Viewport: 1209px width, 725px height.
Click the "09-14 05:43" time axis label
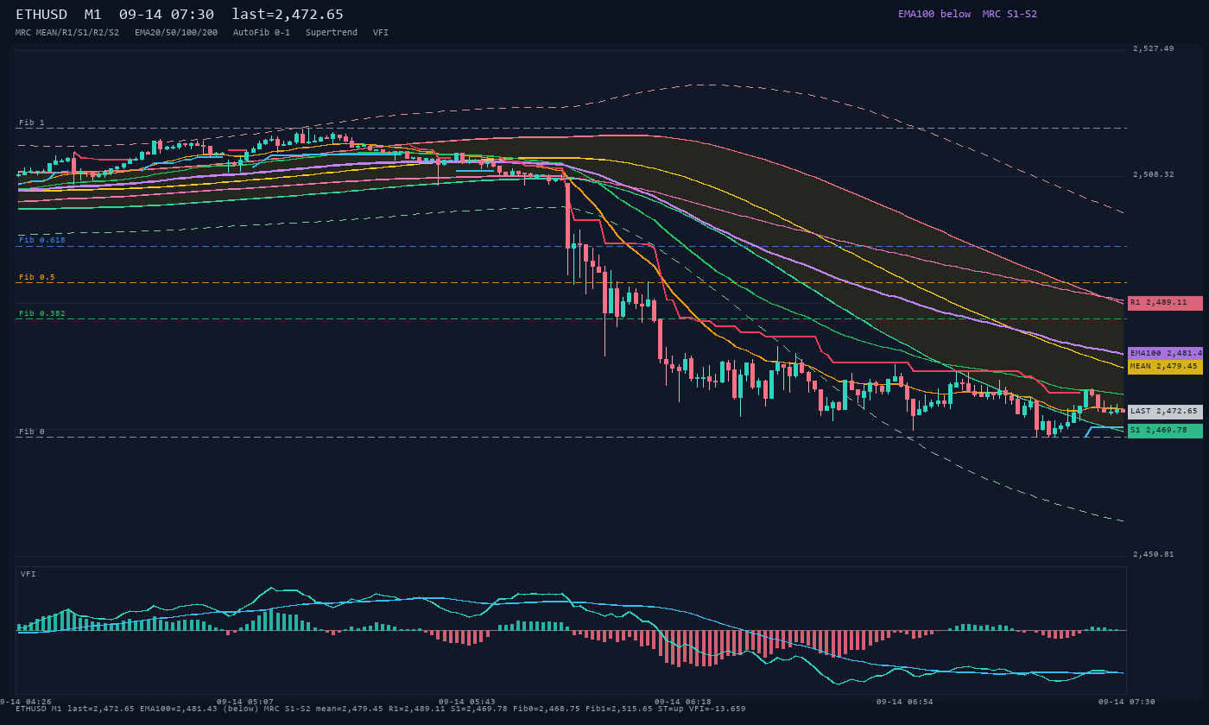click(467, 702)
